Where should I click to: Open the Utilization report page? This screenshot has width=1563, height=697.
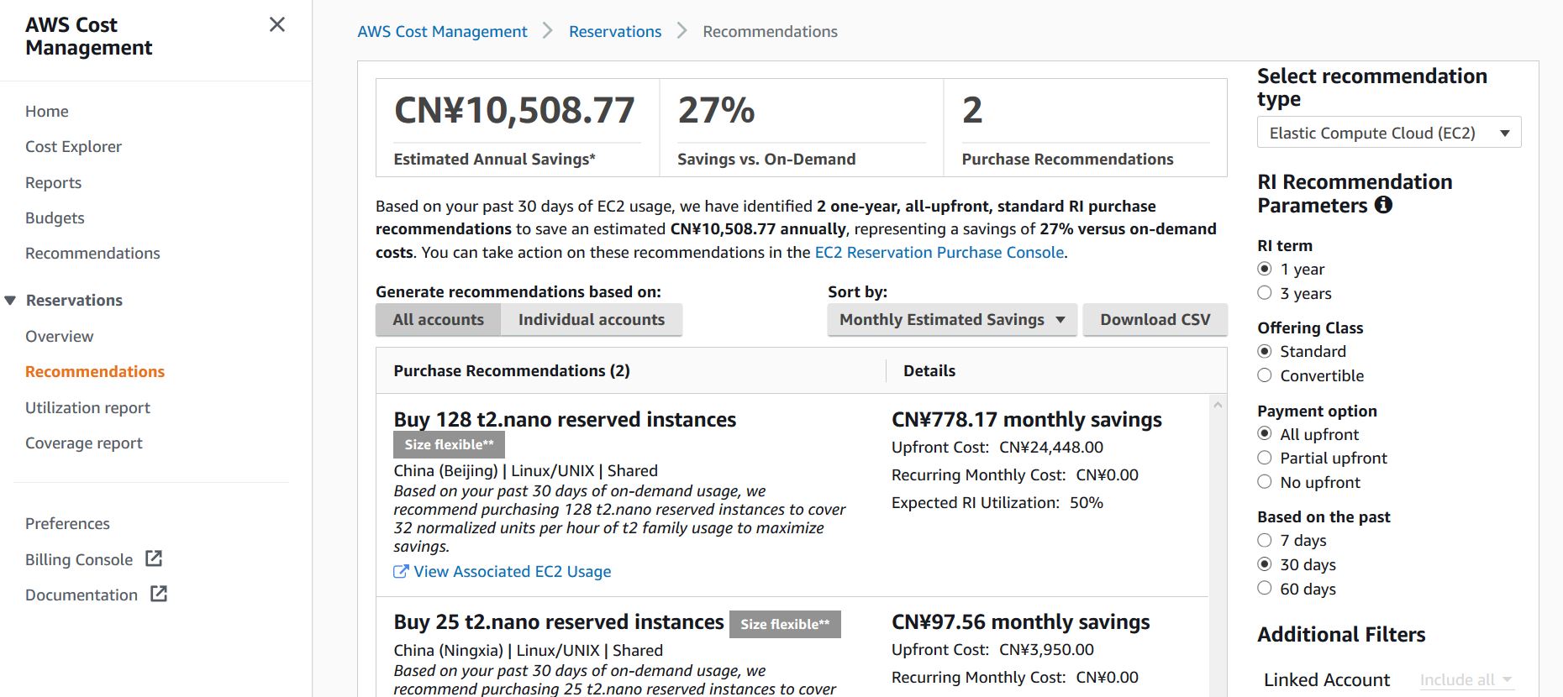[x=88, y=407]
